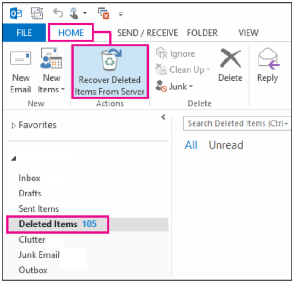Switch to the VIEW tab
Viewport: 293px width, 283px height.
(248, 33)
